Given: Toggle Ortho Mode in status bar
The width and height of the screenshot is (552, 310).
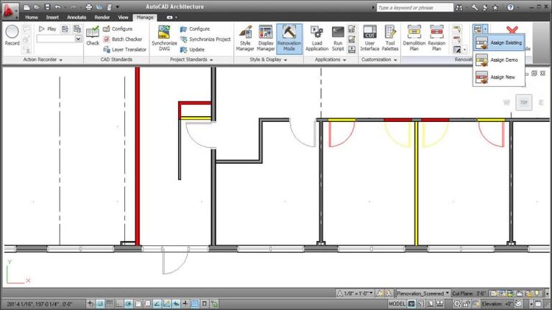Looking at the screenshot, I should click(x=119, y=303).
